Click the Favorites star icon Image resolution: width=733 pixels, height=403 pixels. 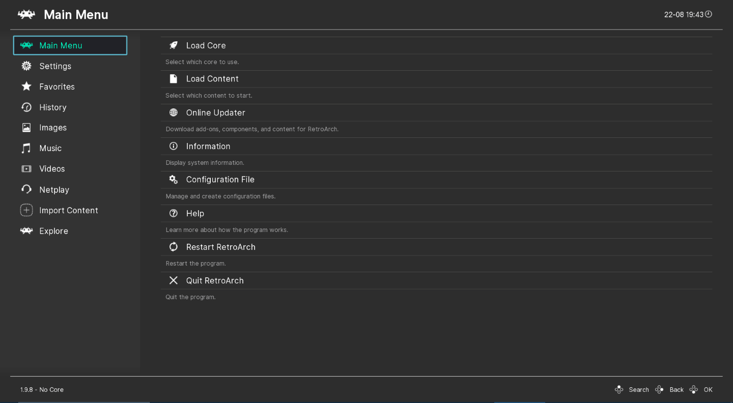(x=26, y=87)
